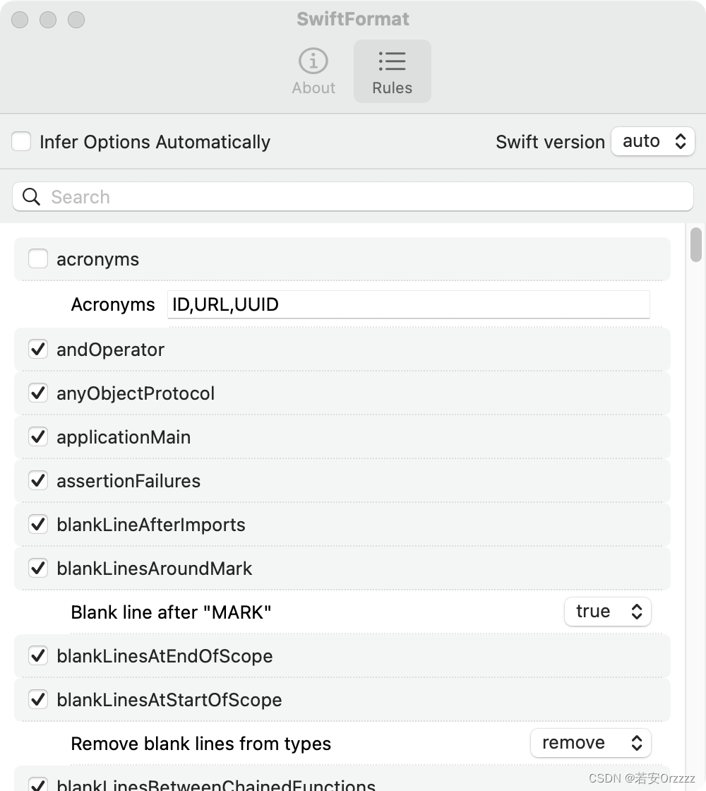This screenshot has height=791, width=706.
Task: Click the magnifying glass in search bar
Action: point(31,196)
